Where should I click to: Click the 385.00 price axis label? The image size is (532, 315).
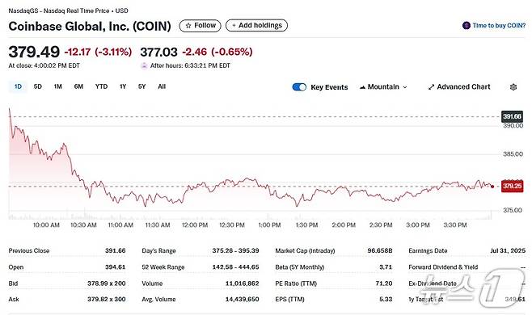(513, 154)
